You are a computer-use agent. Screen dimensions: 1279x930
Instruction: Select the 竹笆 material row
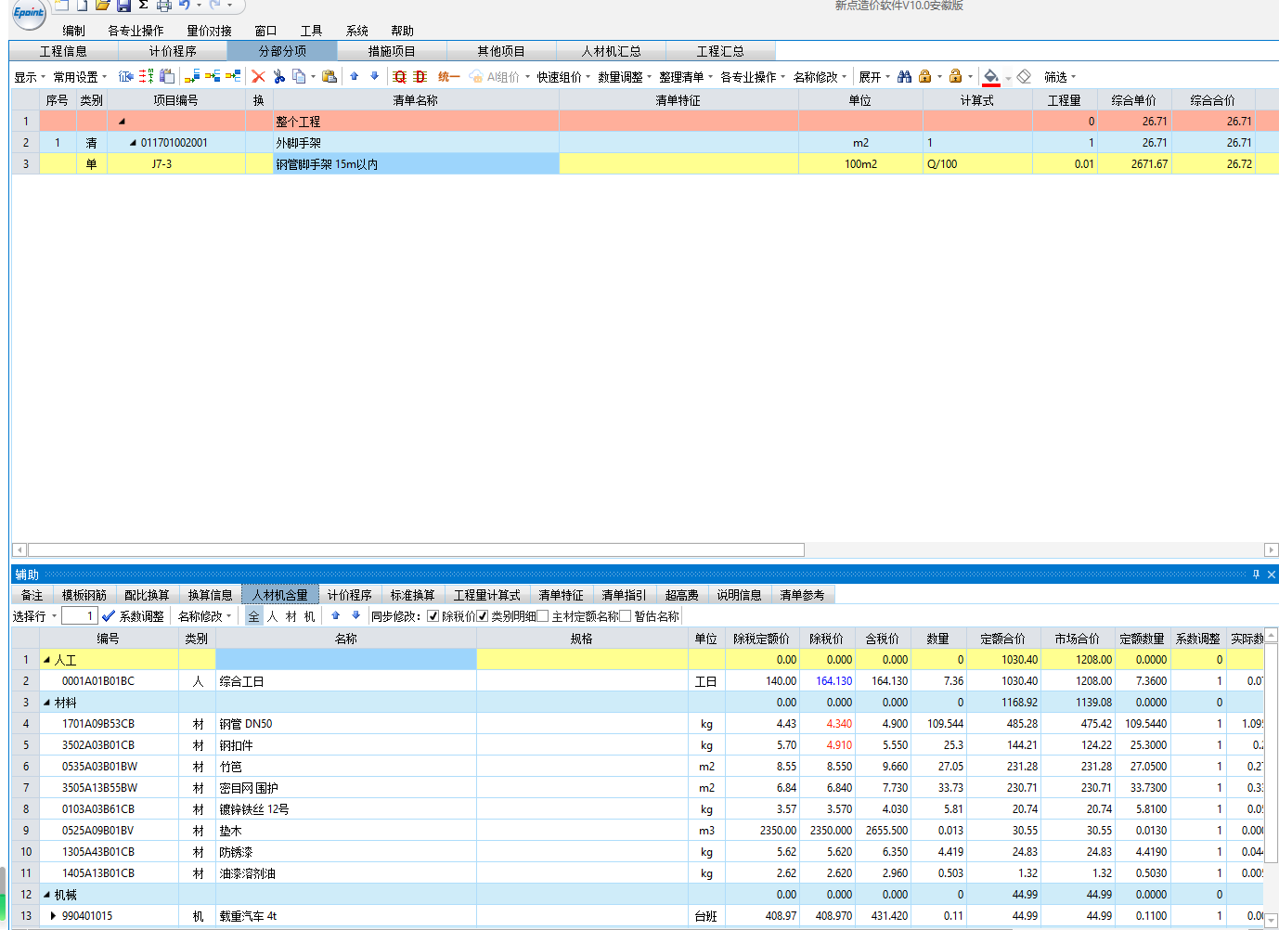click(x=638, y=767)
